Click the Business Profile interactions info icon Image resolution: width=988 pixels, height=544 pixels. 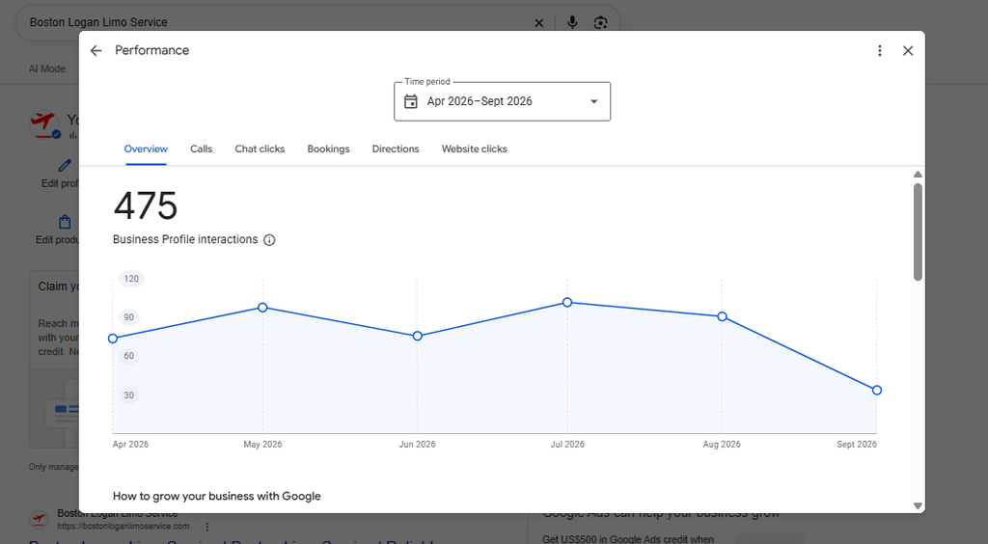[269, 240]
